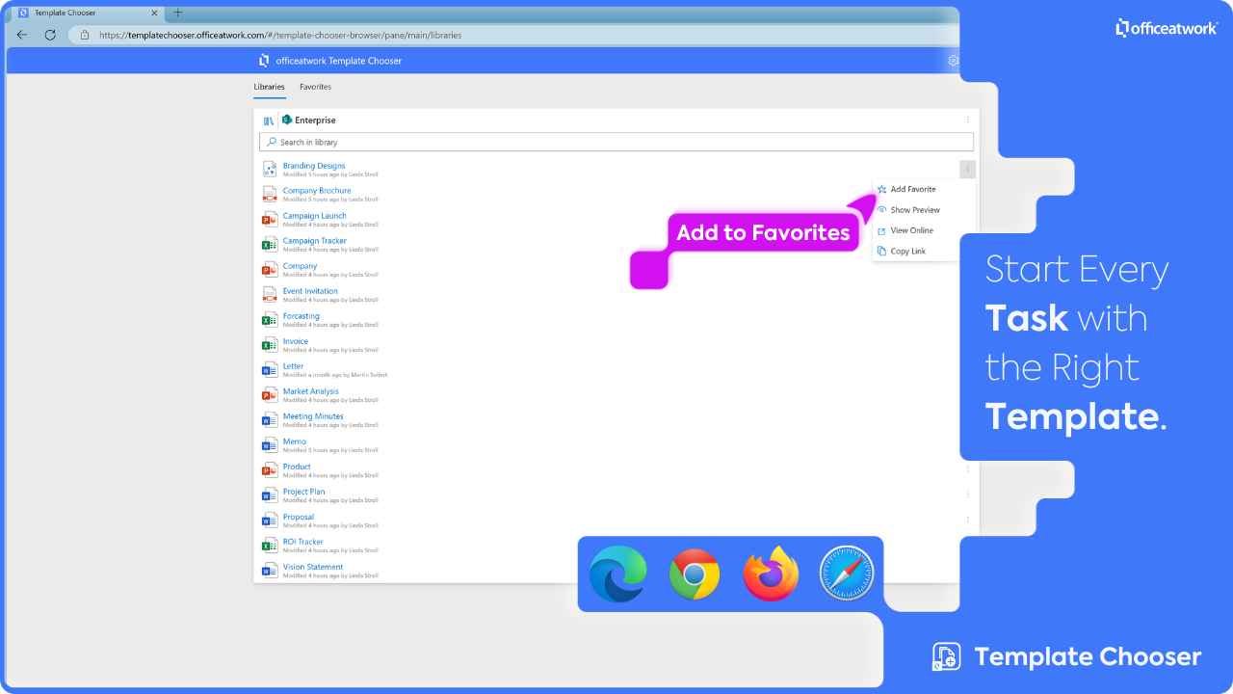Screen dimensions: 1233x694
Task: Click the Word icon beside Vision Statement
Action: click(270, 571)
